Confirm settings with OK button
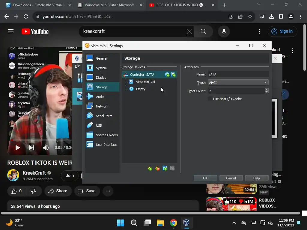This screenshot has height=230, width=307. tap(205, 178)
